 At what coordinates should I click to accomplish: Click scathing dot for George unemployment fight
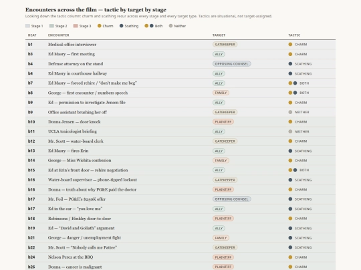tap(290, 238)
